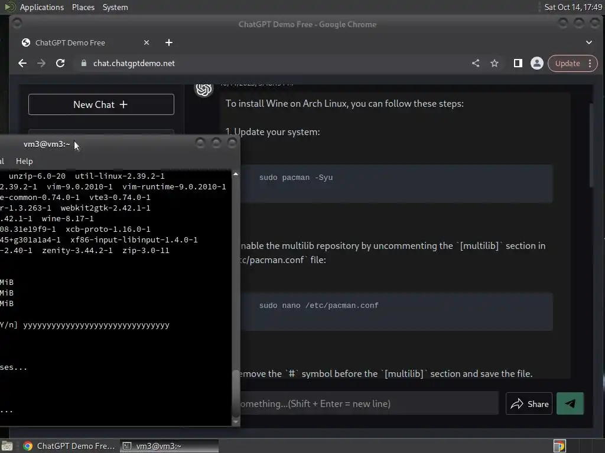The image size is (605, 453).
Task: Open Chrome side panel icon
Action: pyautogui.click(x=518, y=63)
